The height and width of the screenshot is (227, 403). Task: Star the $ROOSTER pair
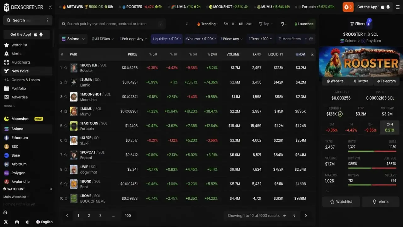[x=66, y=68]
